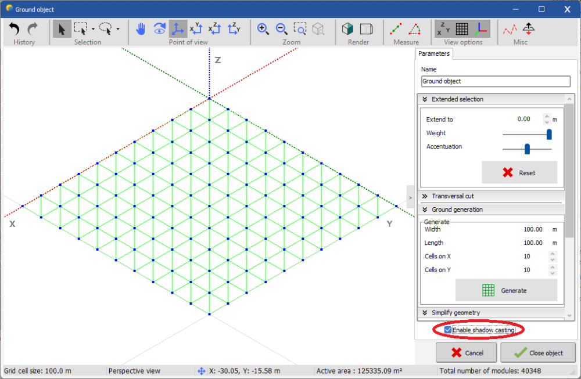This screenshot has width=581, height=379.
Task: Click the orbit view eye icon
Action: click(x=159, y=28)
